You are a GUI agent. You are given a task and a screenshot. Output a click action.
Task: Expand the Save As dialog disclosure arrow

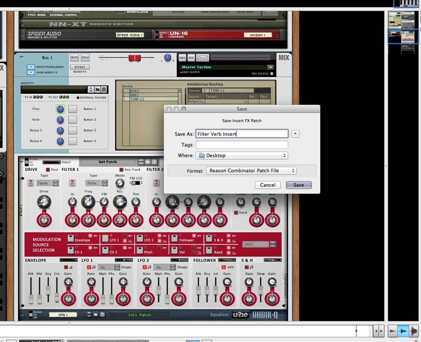295,134
